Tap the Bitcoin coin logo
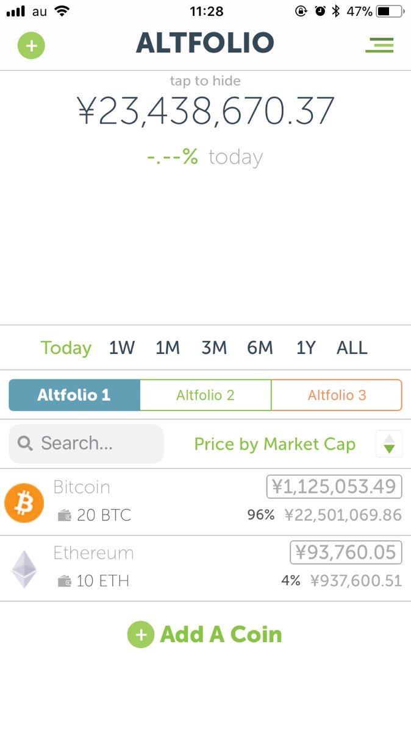This screenshot has width=411, height=731. [24, 503]
